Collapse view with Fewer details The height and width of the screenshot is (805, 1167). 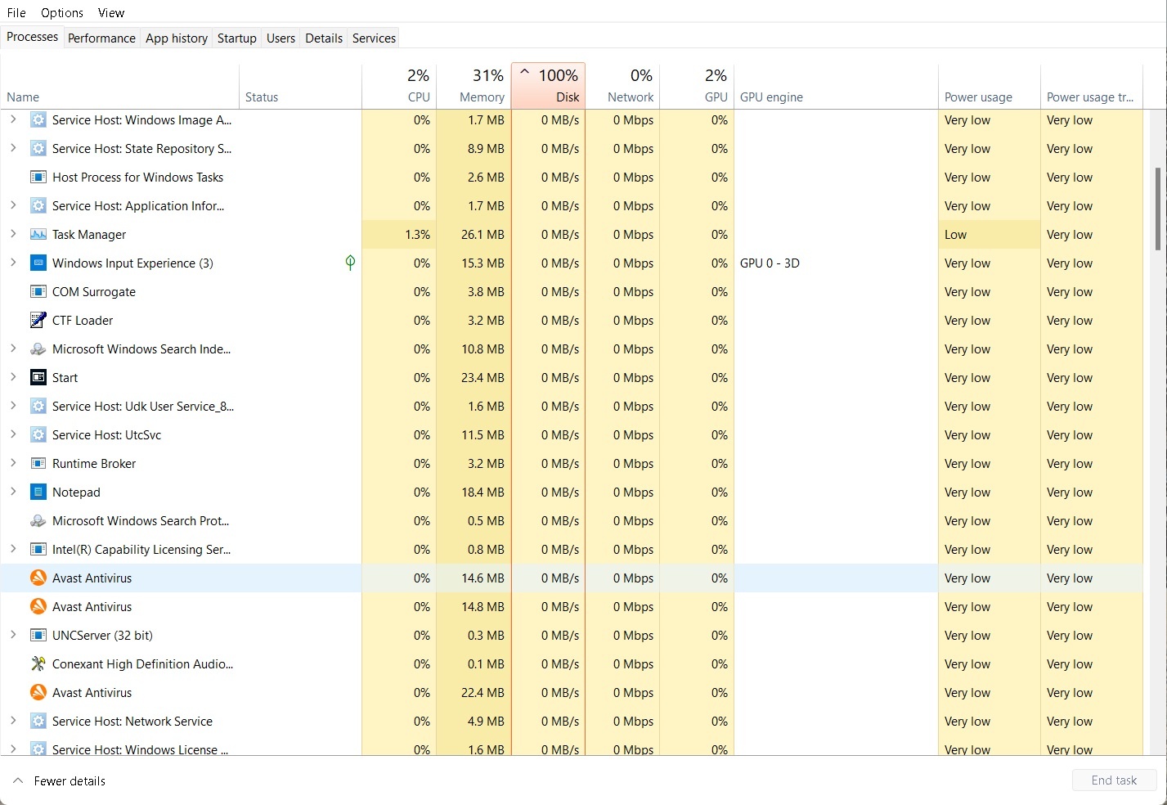[x=60, y=781]
